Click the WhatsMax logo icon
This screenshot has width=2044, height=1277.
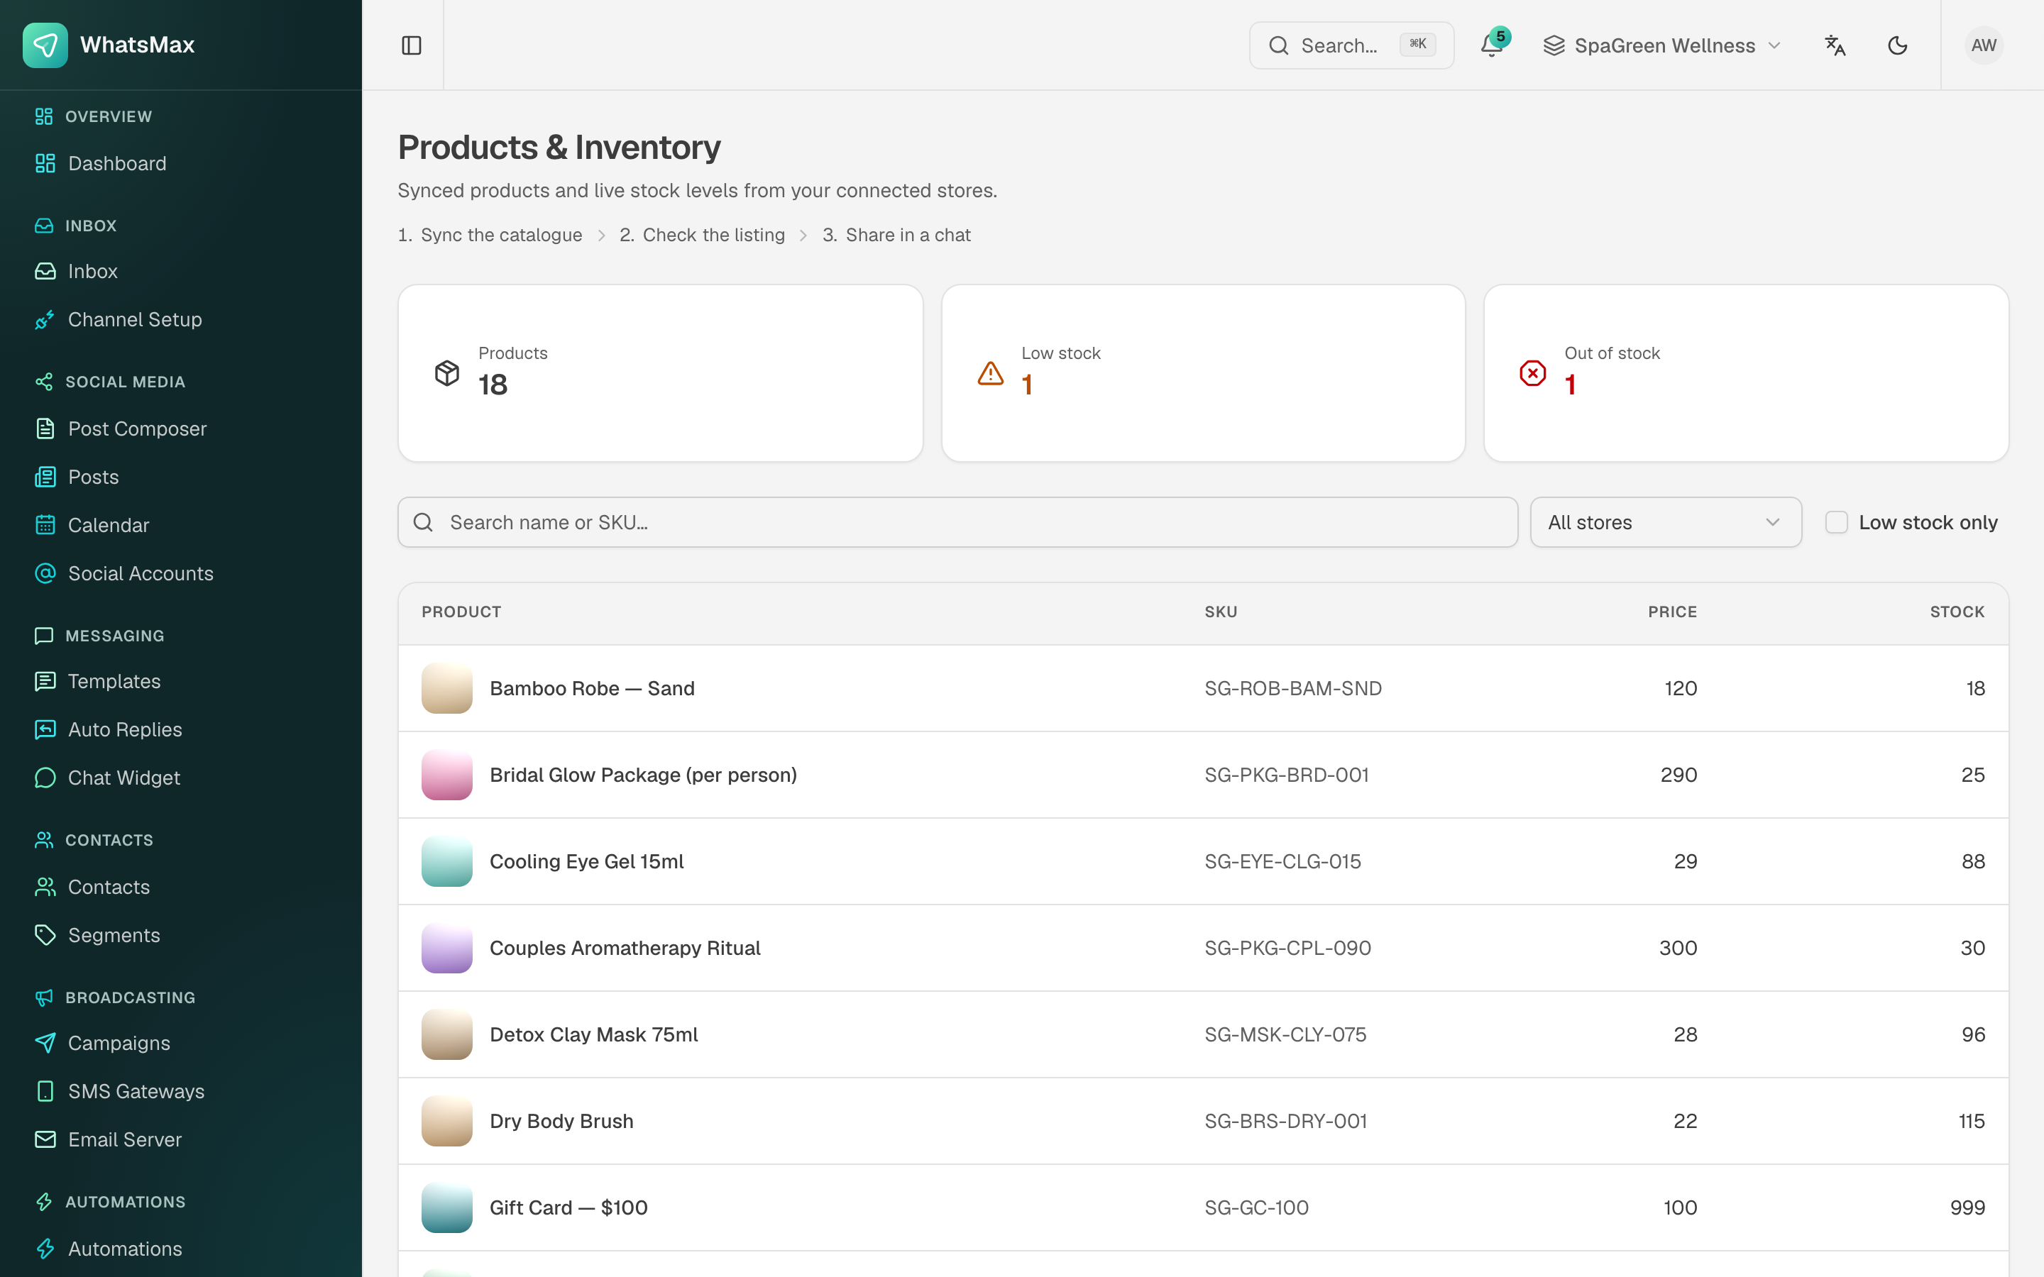45,45
